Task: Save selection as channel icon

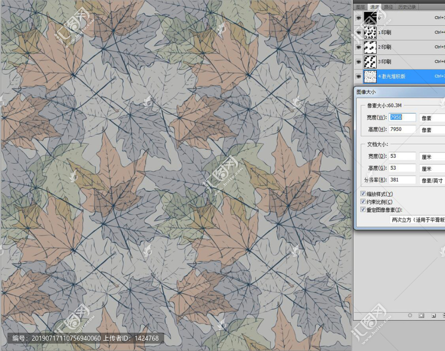Action: click(x=421, y=315)
